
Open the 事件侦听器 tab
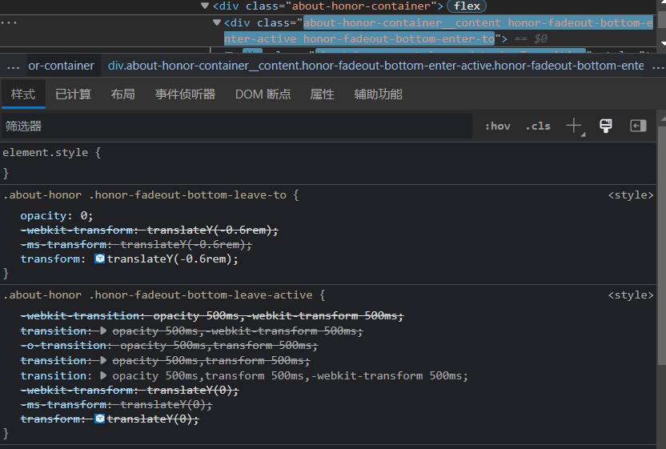tap(185, 94)
